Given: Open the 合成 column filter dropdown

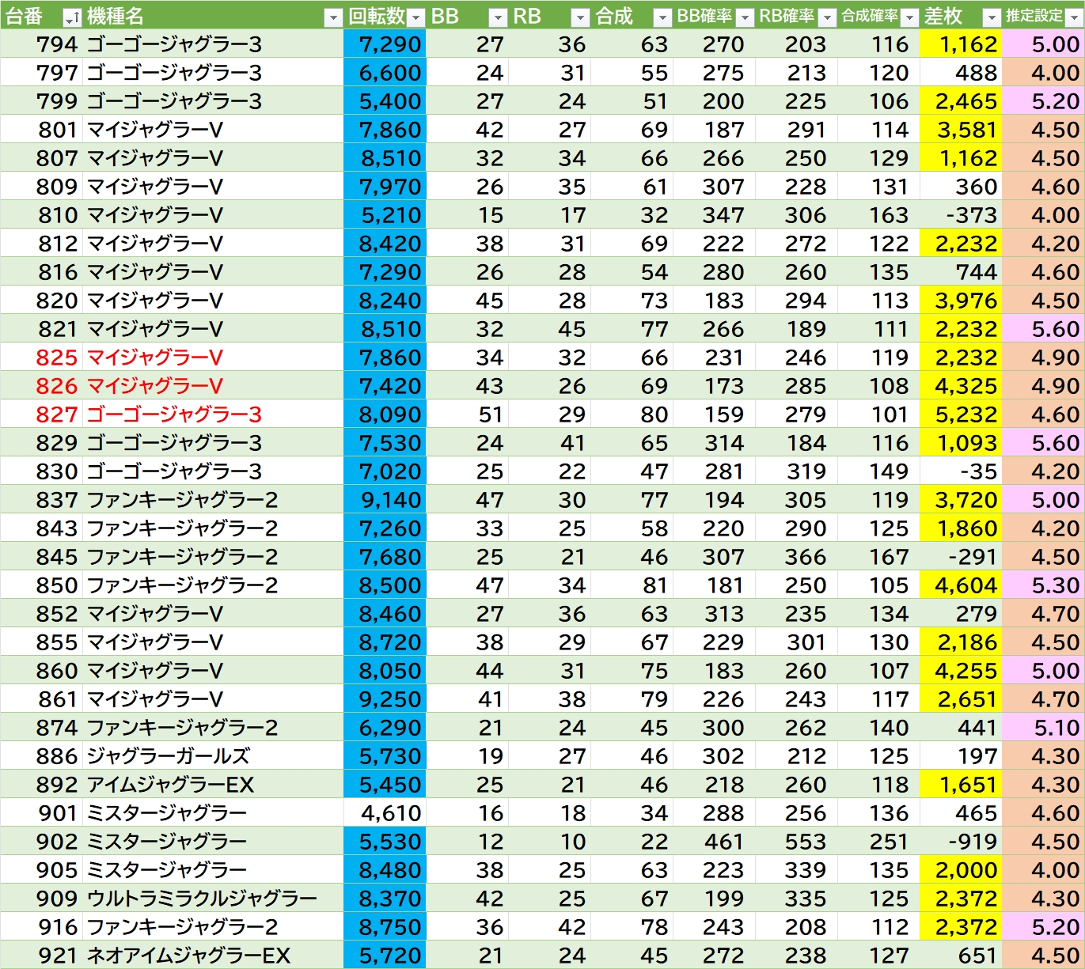Looking at the screenshot, I should [662, 17].
